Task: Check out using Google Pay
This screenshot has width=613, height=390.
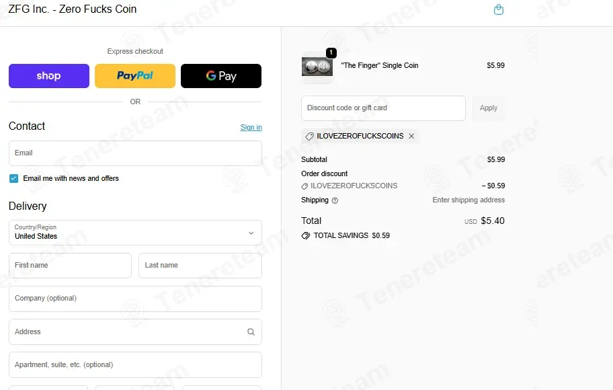Action: pos(221,76)
